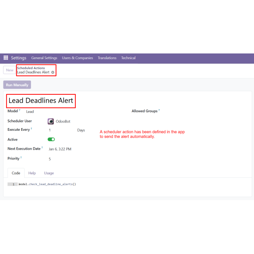Click the OdooBot avatar image
This screenshot has width=254, height=254.
coord(51,121)
